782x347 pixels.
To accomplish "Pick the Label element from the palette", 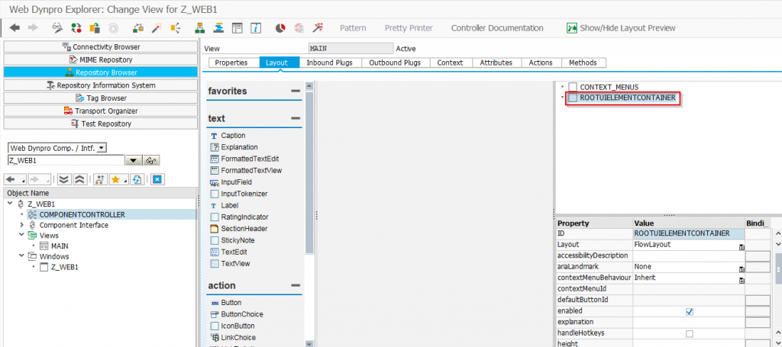I will (x=229, y=205).
